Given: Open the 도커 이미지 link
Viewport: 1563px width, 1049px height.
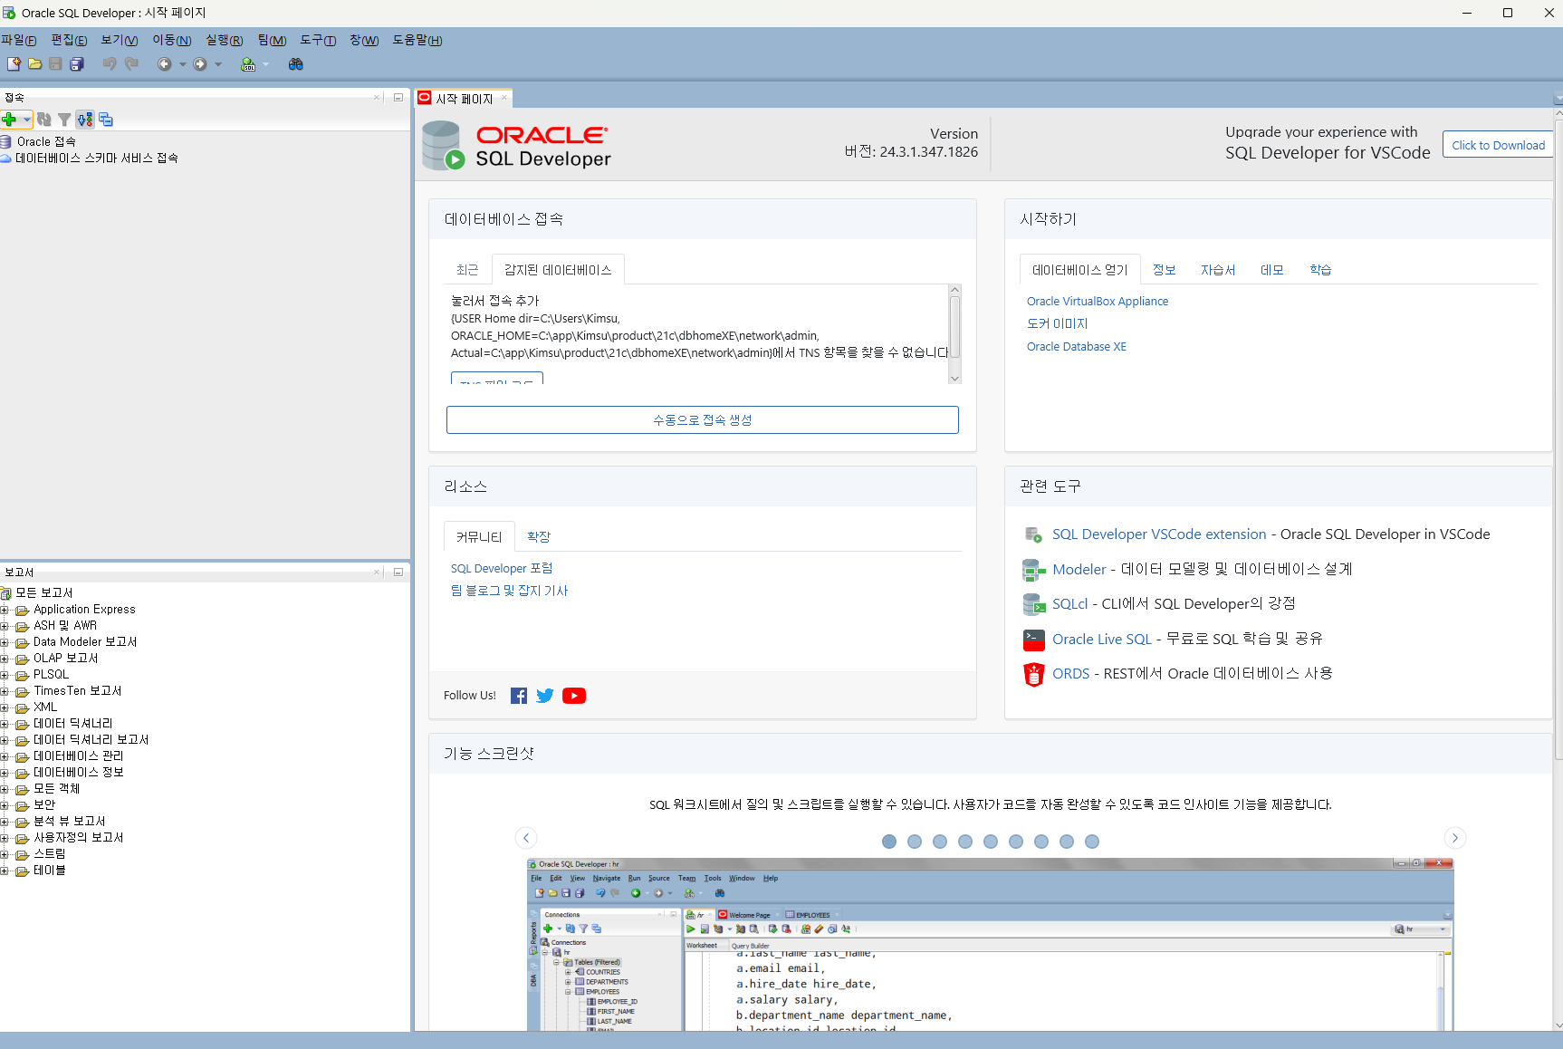Looking at the screenshot, I should click(x=1057, y=324).
